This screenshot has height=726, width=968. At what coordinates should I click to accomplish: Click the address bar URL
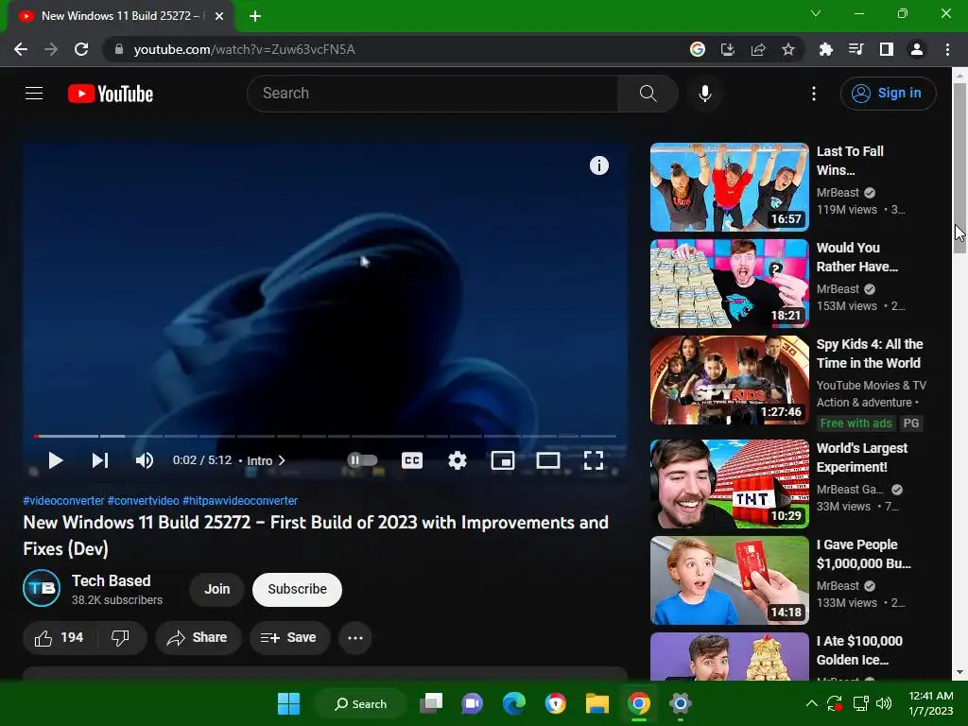coord(245,49)
